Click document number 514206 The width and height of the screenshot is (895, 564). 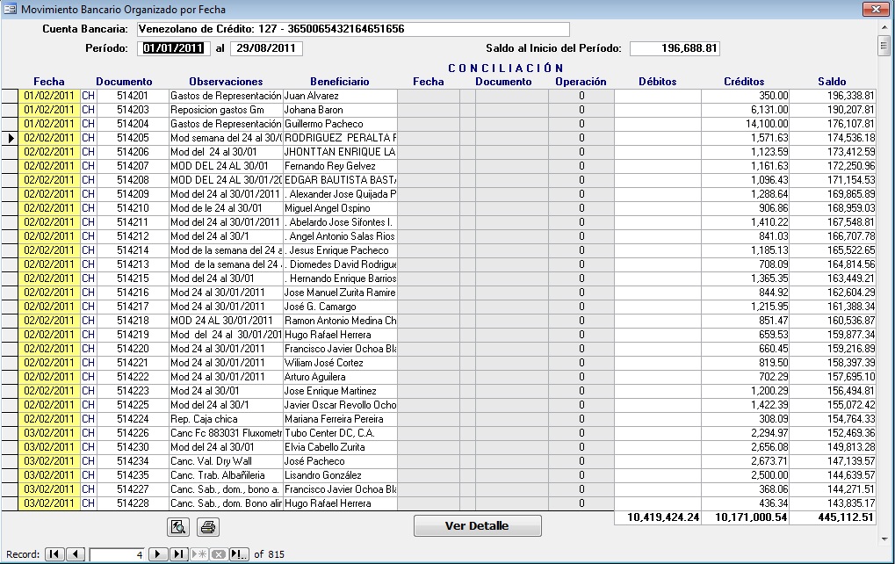133,152
